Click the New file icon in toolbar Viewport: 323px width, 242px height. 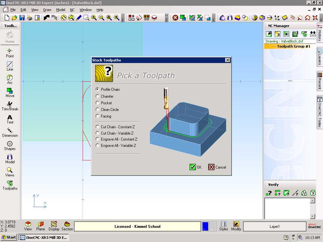pyautogui.click(x=7, y=18)
